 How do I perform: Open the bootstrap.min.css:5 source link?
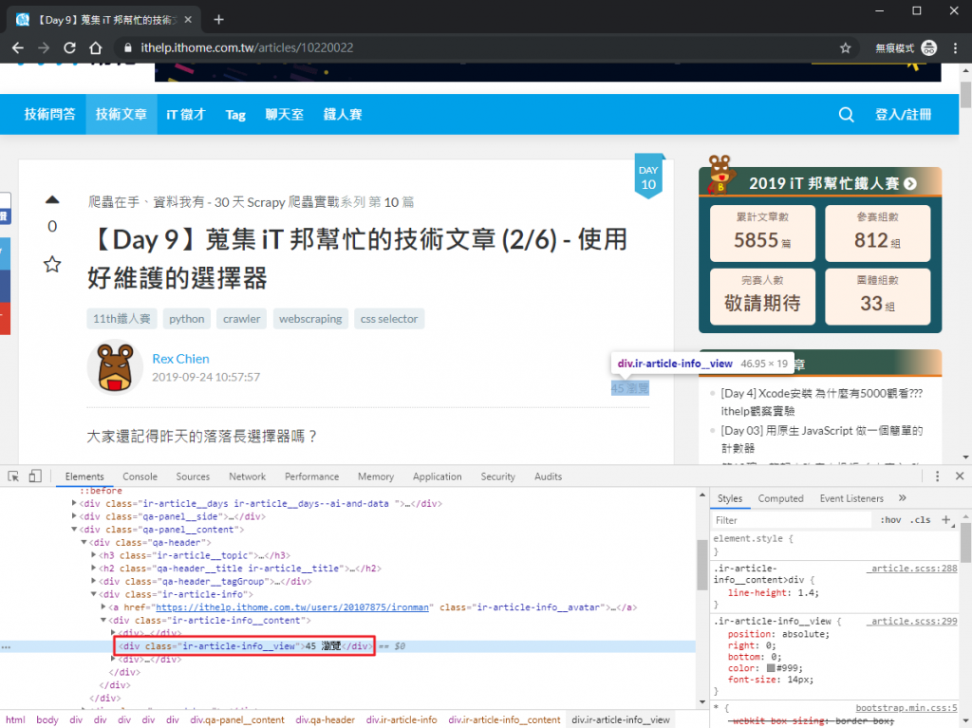click(907, 707)
